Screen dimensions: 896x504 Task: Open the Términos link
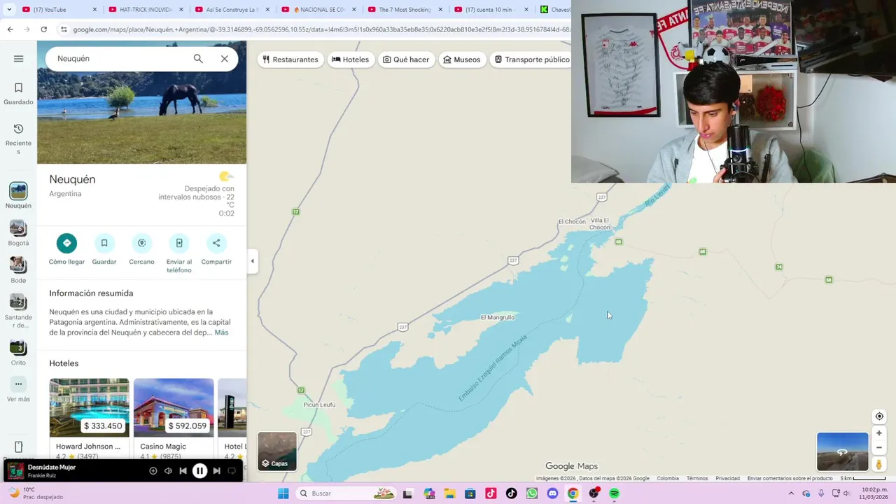click(697, 479)
